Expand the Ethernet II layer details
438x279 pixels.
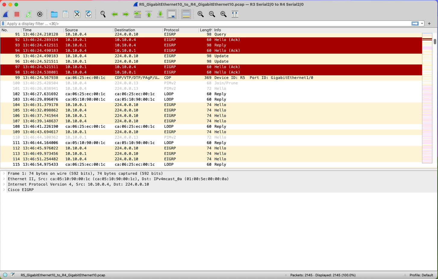(x=4, y=179)
